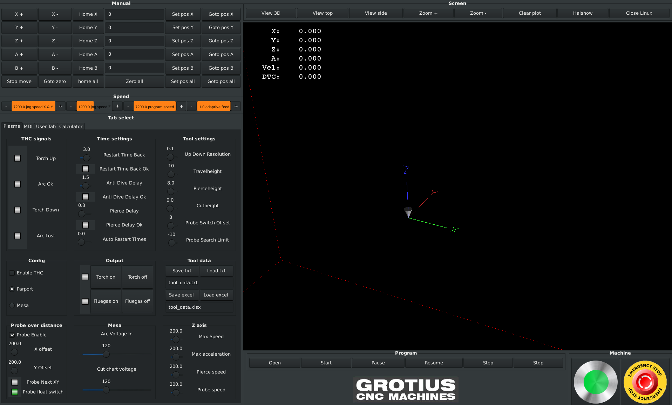Click the View 3D button
The width and height of the screenshot is (672, 405).
pos(271,13)
